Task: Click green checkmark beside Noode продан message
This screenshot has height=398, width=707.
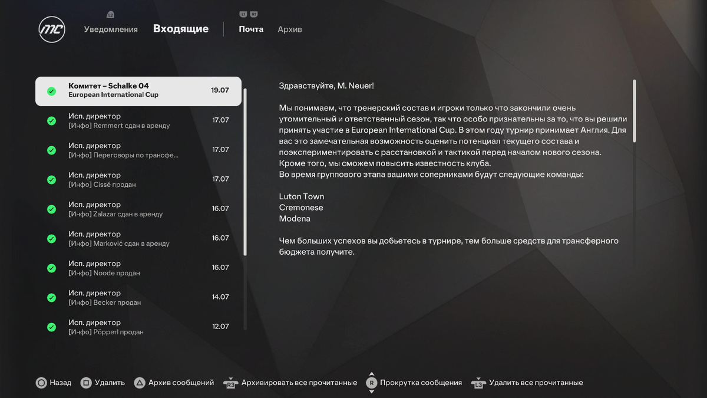Action: click(51, 268)
